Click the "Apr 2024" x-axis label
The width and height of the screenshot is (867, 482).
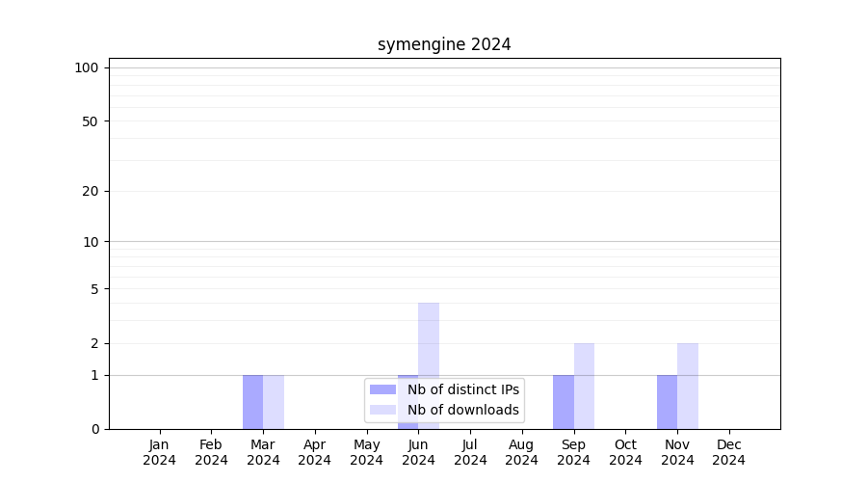[315, 452]
